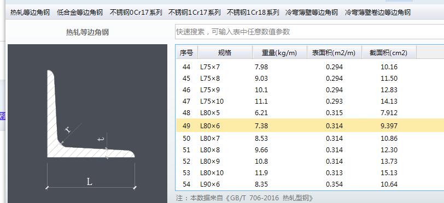Image resolution: width=444 pixels, height=203 pixels.
Task: Open the 冷弯薄壁等边角钢 tab
Action: [312, 13]
